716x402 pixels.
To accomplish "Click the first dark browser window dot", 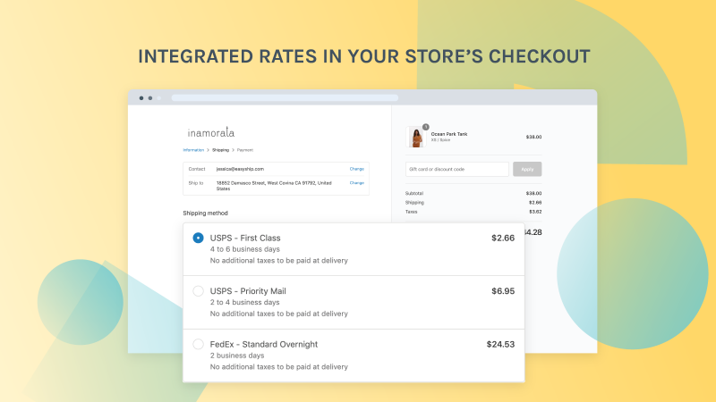I will point(141,98).
